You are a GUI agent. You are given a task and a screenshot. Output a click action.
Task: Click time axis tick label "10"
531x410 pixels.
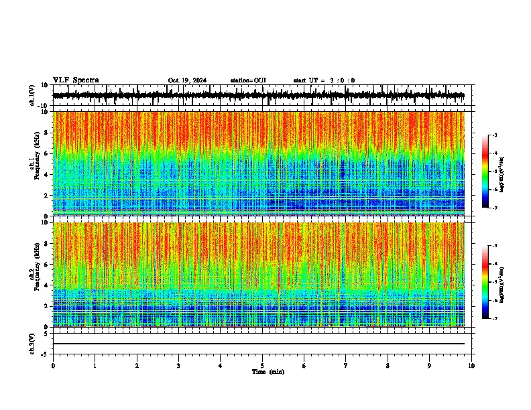click(471, 366)
